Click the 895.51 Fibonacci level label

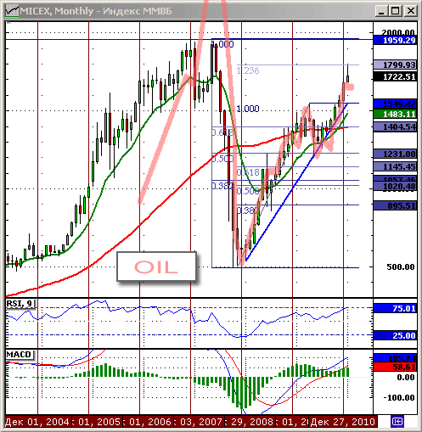[x=395, y=205]
